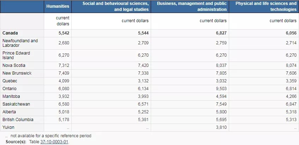Click the Ontario row label
This screenshot has height=145, width=299.
tap(9, 89)
